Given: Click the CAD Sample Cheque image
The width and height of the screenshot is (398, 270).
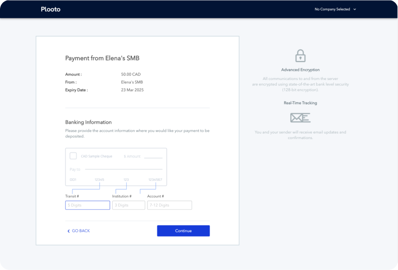Looking at the screenshot, I should click(x=116, y=167).
